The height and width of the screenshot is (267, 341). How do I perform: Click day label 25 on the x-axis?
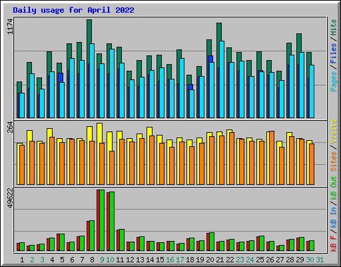(x=260, y=260)
